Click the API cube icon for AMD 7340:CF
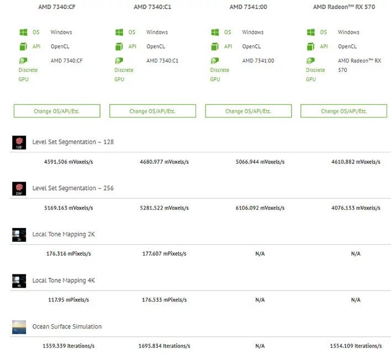Viewport: 391px width, 354px height. pyautogui.click(x=23, y=47)
